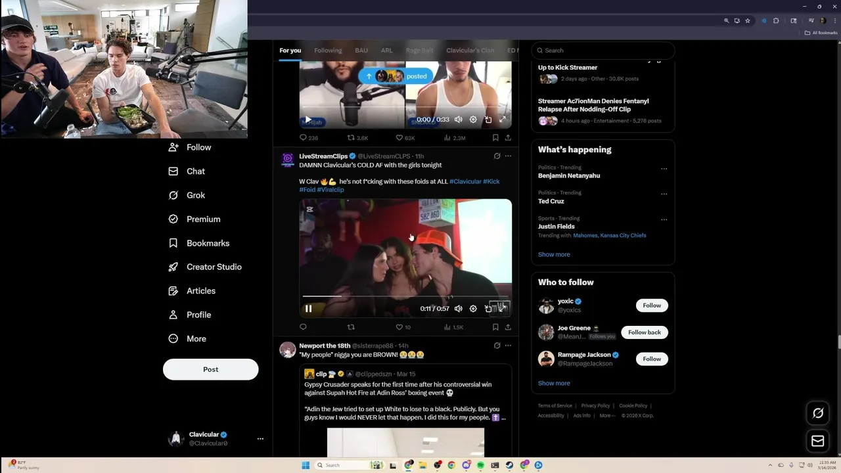
Task: Open more options on LiveStreamClips post
Action: point(508,156)
